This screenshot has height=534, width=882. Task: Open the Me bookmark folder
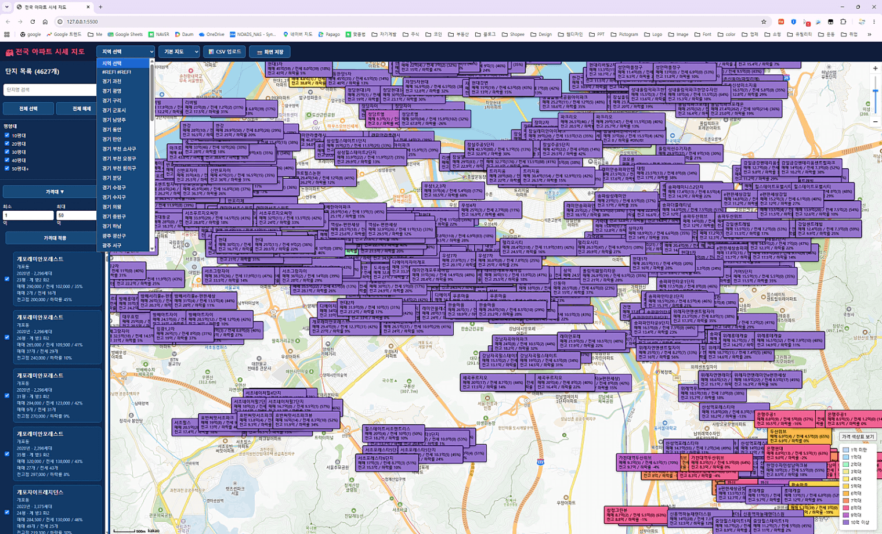[x=95, y=34]
